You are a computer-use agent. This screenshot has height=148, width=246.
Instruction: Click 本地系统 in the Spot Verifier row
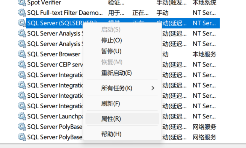205,2
